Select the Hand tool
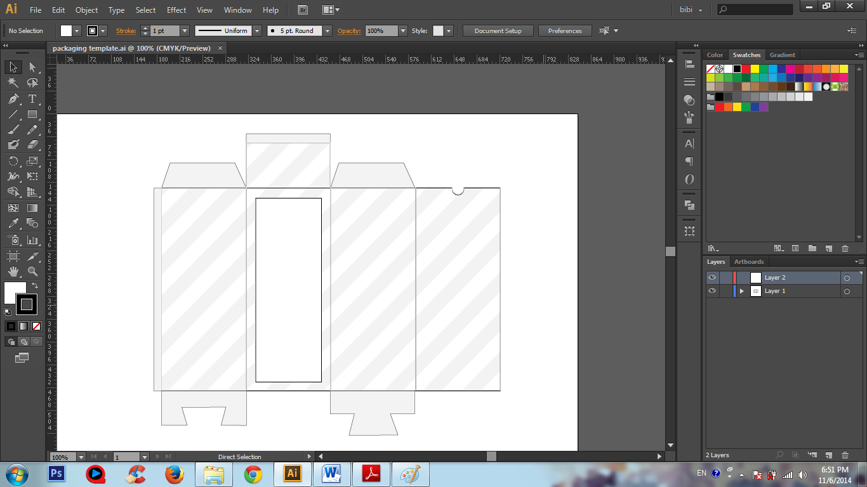This screenshot has height=487, width=867. tap(13, 271)
